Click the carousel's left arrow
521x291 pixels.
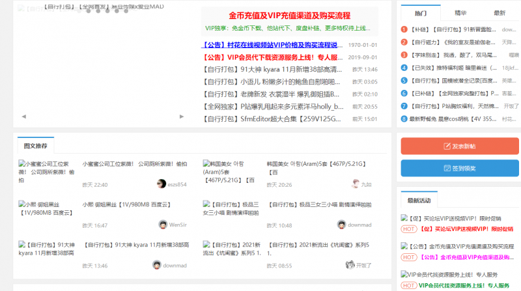click(x=24, y=117)
